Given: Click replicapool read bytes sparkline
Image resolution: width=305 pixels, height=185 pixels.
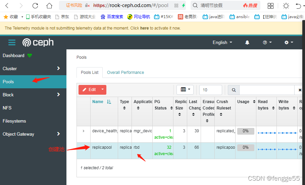Looking at the screenshot, I should (x=267, y=149).
